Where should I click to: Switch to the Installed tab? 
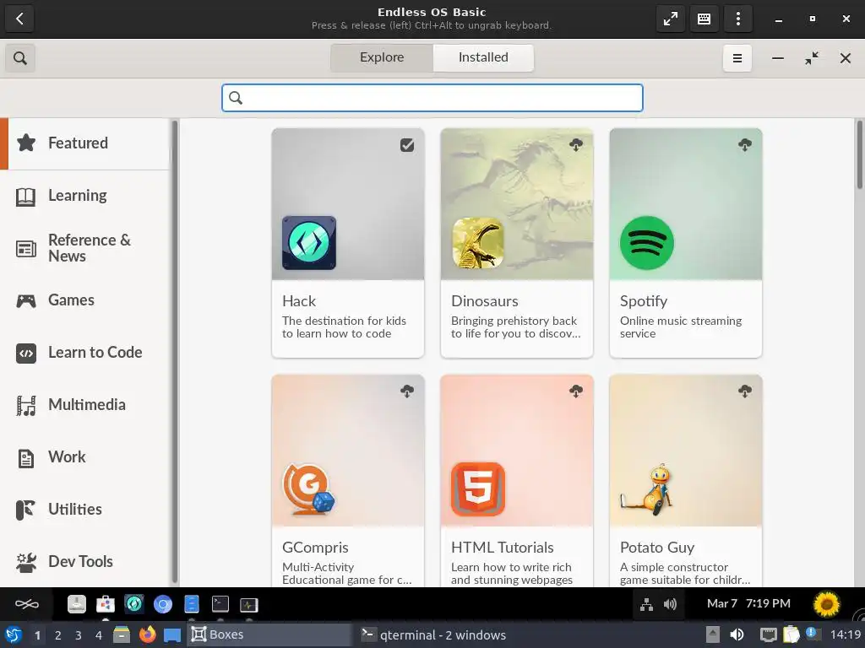coord(483,57)
